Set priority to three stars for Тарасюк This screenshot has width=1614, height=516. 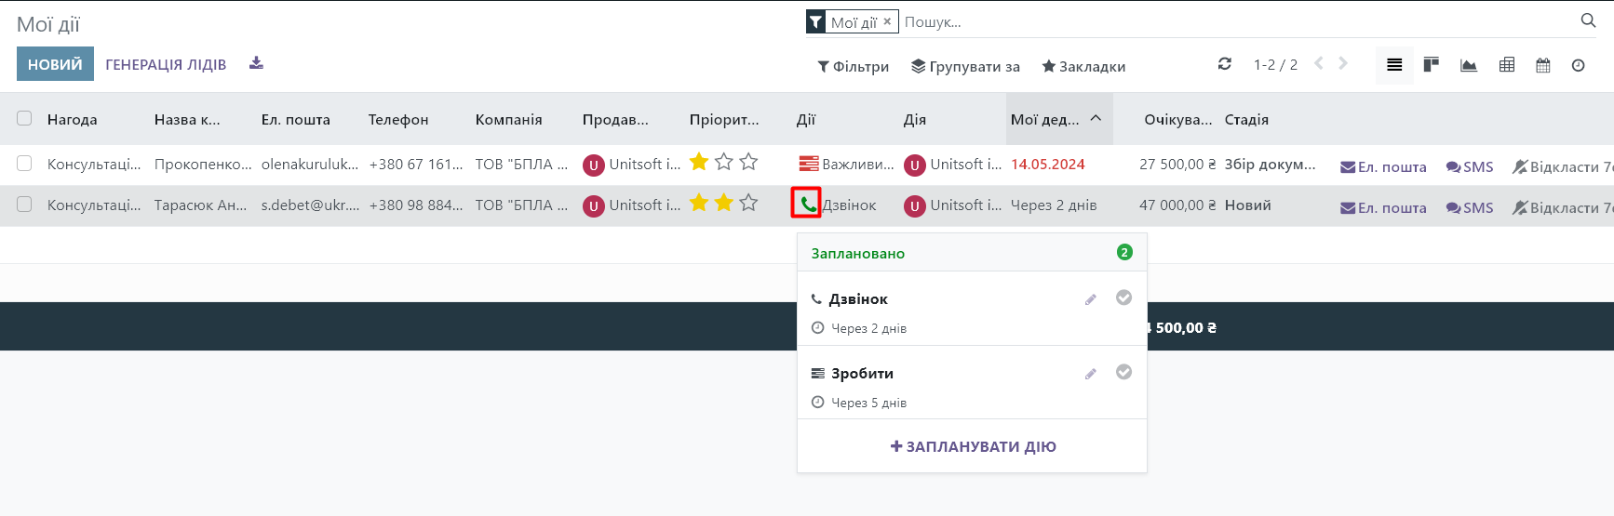pyautogui.click(x=748, y=203)
